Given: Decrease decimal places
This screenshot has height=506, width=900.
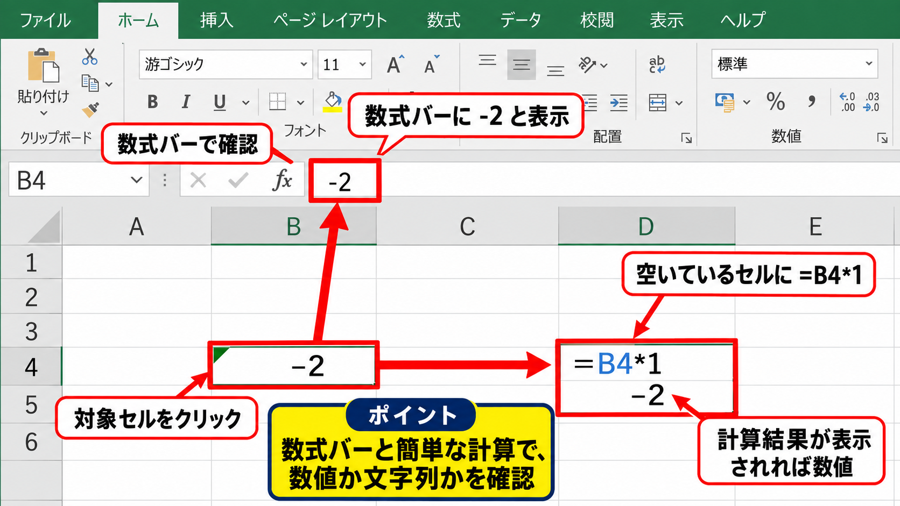Looking at the screenshot, I should (871, 102).
